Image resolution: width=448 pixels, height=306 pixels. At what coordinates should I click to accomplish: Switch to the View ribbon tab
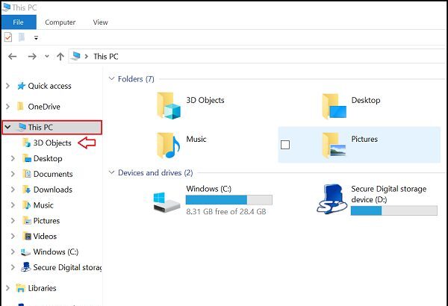click(100, 22)
